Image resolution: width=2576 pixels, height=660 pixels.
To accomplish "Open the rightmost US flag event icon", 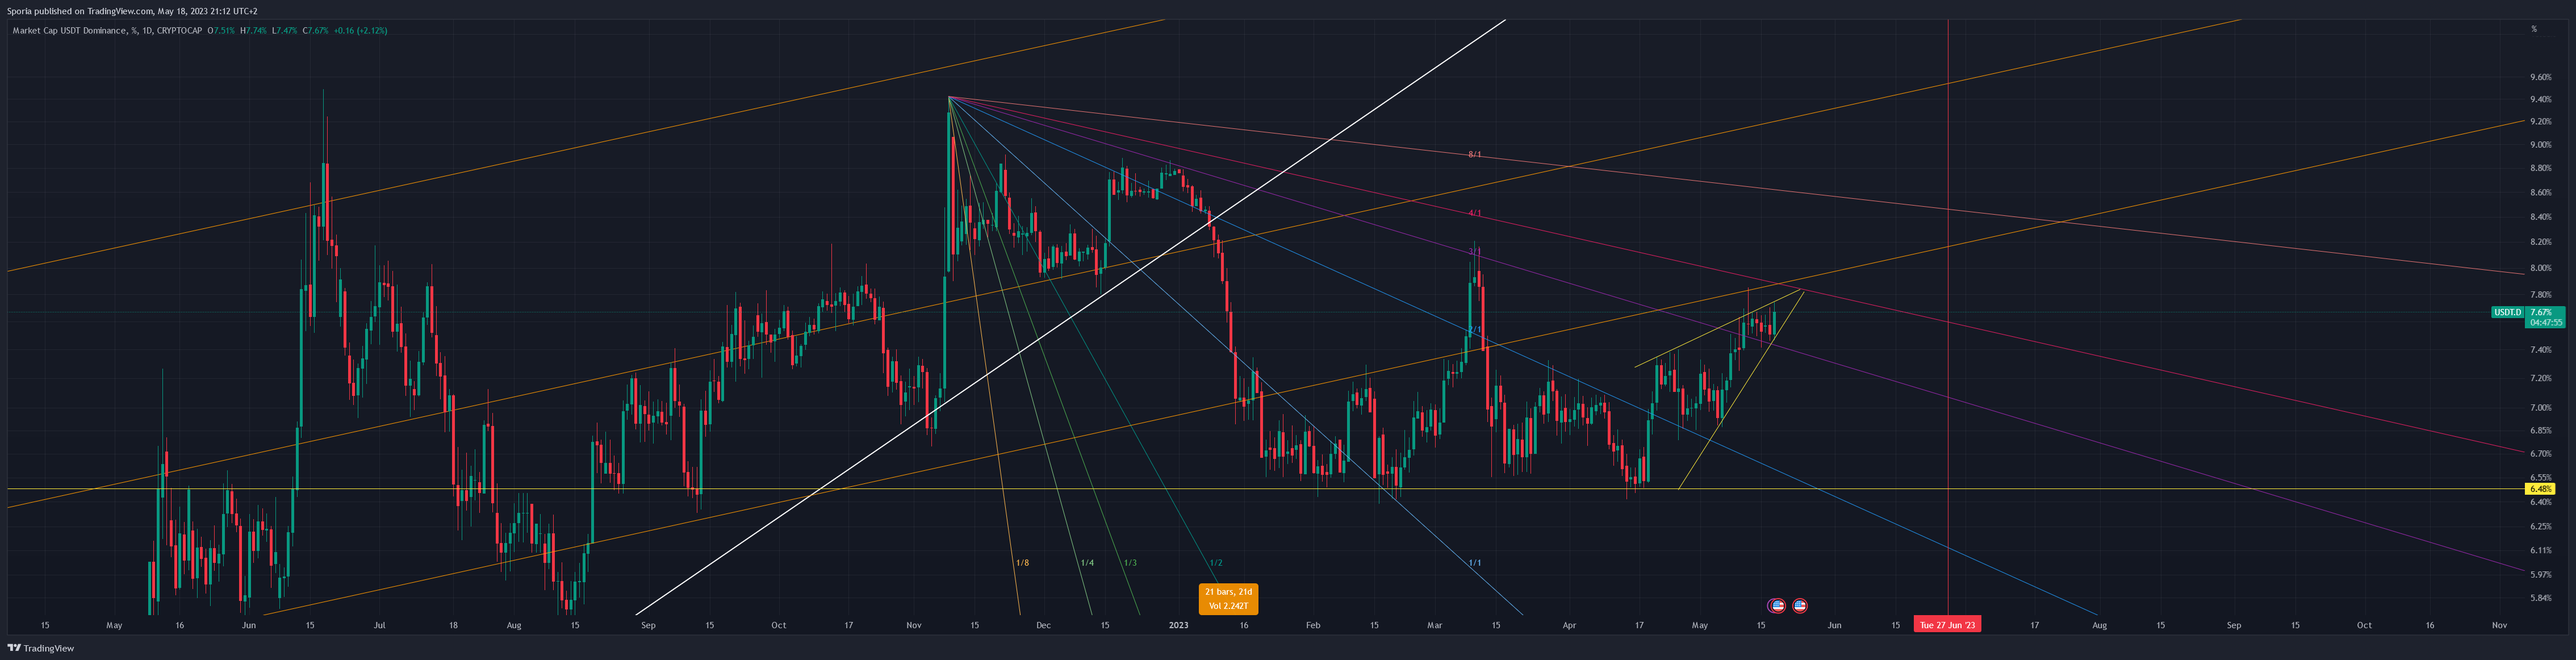I will tap(1800, 605).
